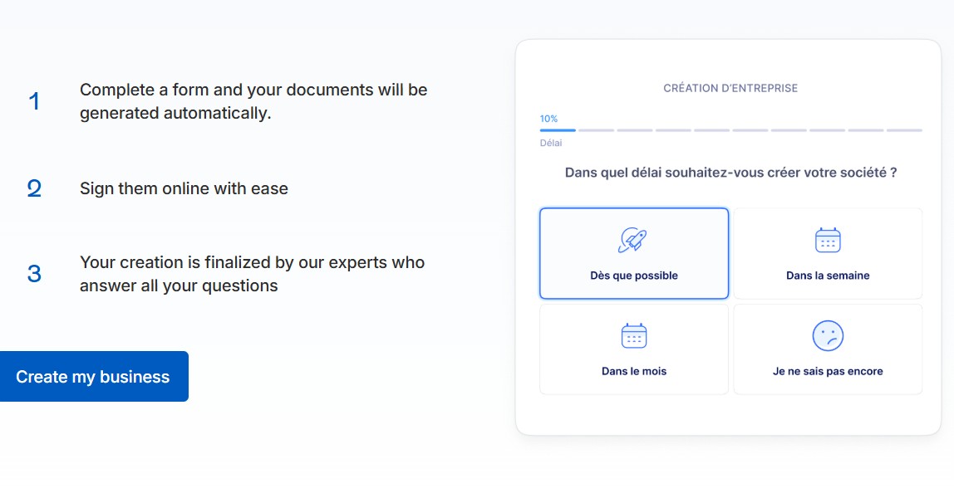Image resolution: width=954 pixels, height=488 pixels.
Task: Click the confused face icon
Action: (x=827, y=336)
